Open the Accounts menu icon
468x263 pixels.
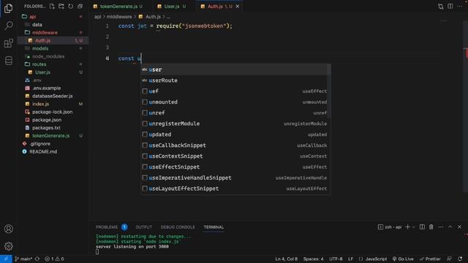coord(8,229)
